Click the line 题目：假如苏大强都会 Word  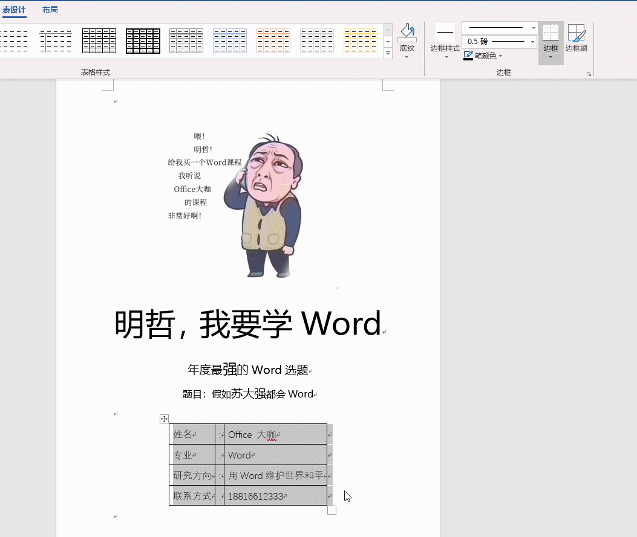click(248, 393)
